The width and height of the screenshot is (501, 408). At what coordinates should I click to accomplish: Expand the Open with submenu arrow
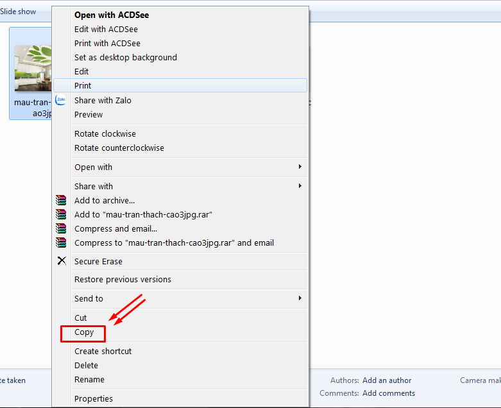coord(300,167)
